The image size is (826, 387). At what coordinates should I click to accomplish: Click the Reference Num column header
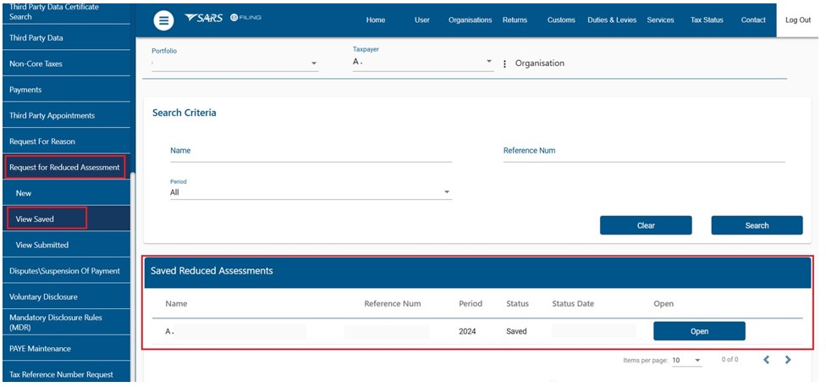point(393,304)
